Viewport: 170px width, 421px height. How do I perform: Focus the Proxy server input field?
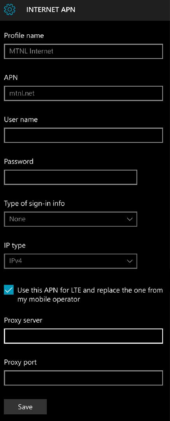pyautogui.click(x=83, y=336)
